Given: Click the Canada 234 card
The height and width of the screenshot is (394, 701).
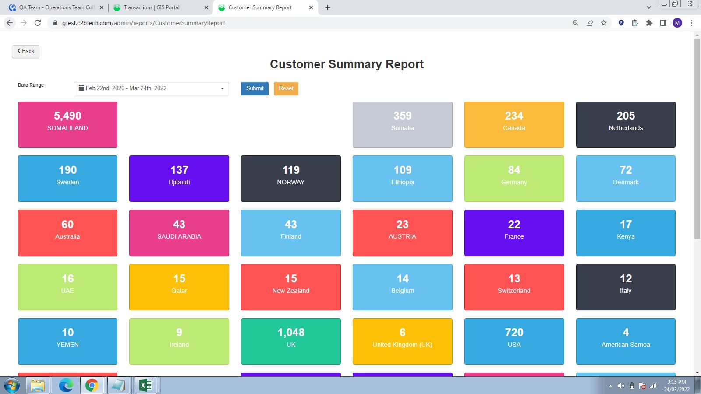Looking at the screenshot, I should (514, 124).
